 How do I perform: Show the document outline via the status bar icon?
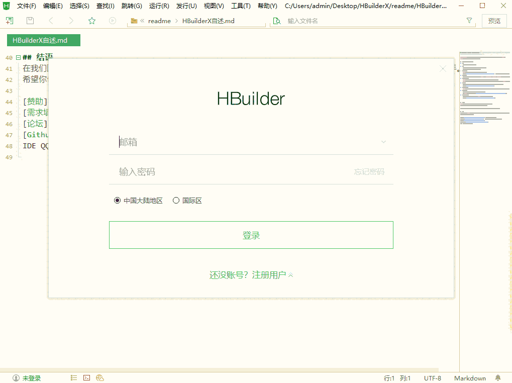tap(73, 377)
